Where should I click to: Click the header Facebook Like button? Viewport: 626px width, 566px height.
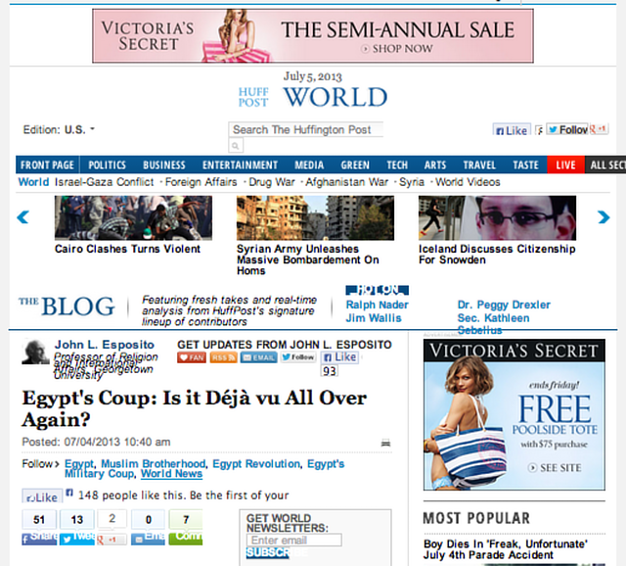click(x=512, y=130)
